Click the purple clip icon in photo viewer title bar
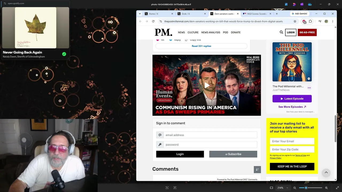The image size is (342, 192). click(x=302, y=4)
